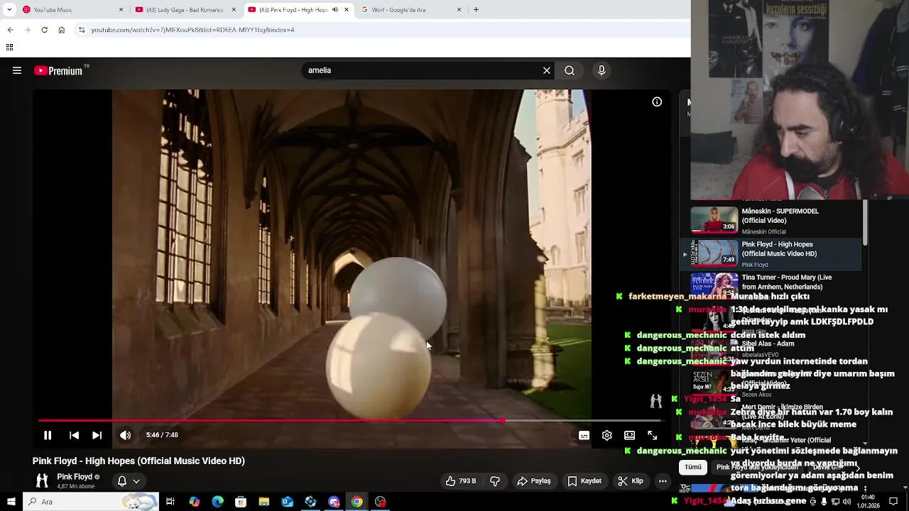The height and width of the screenshot is (511, 909).
Task: Open the Windows Start menu
Action: (x=11, y=502)
